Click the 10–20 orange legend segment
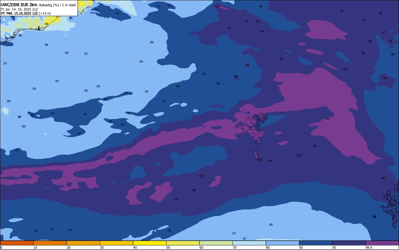 point(50,243)
